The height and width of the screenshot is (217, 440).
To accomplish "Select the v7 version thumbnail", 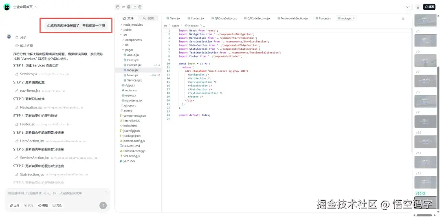I will coord(425,81).
